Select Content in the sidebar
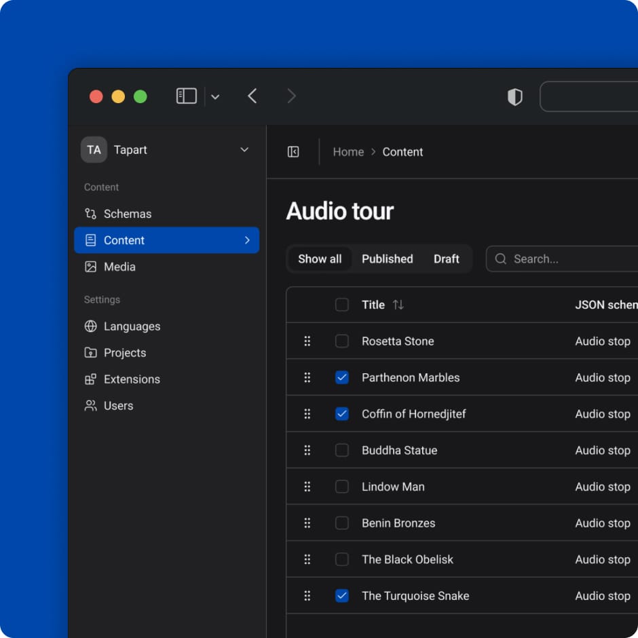This screenshot has height=638, width=638. [x=166, y=240]
